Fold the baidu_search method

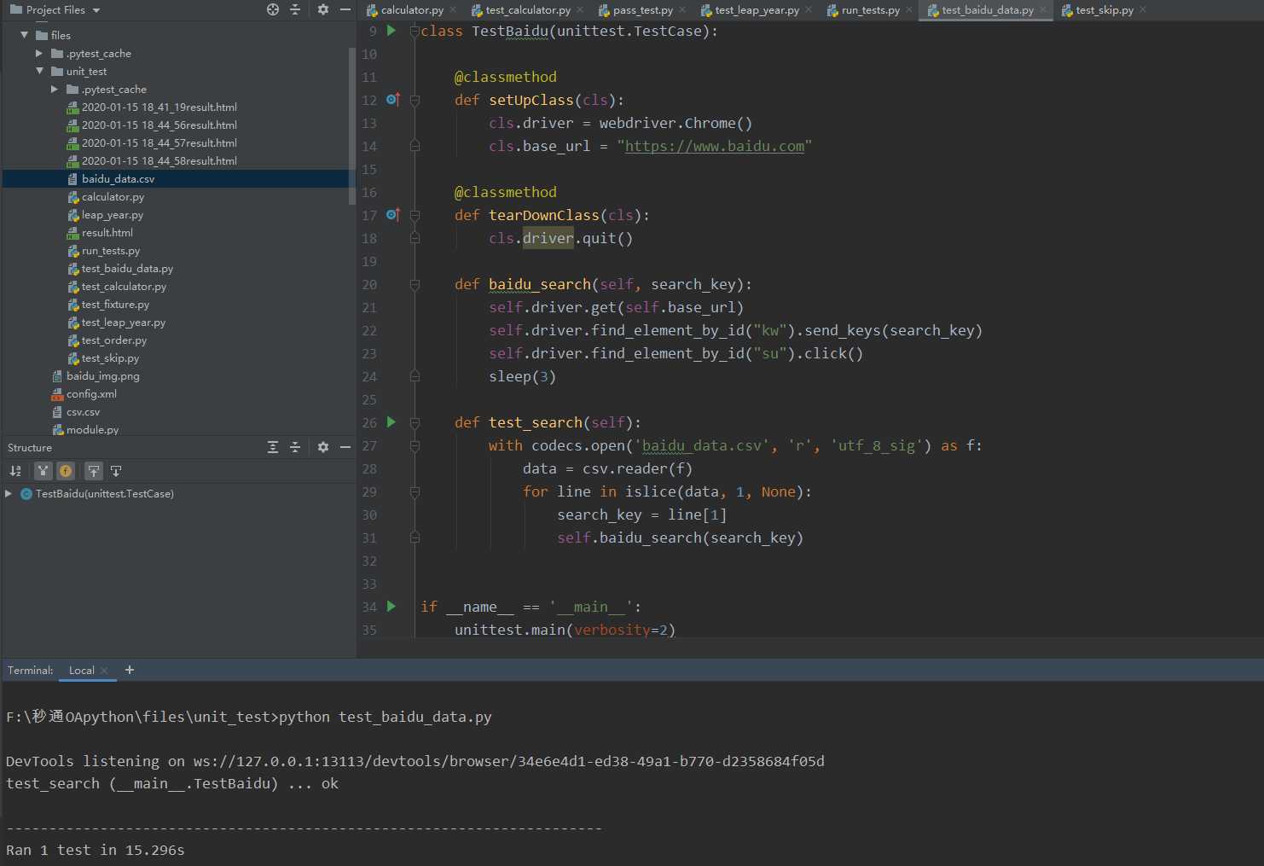pyautogui.click(x=415, y=284)
